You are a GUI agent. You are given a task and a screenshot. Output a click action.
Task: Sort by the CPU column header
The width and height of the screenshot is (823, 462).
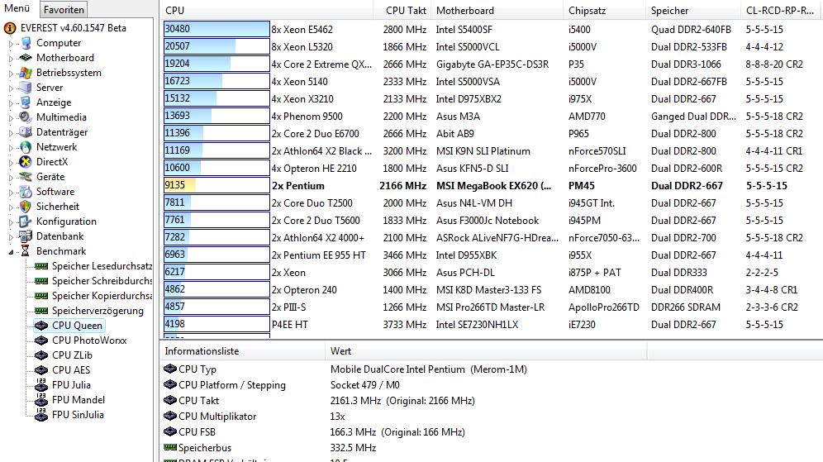point(266,11)
